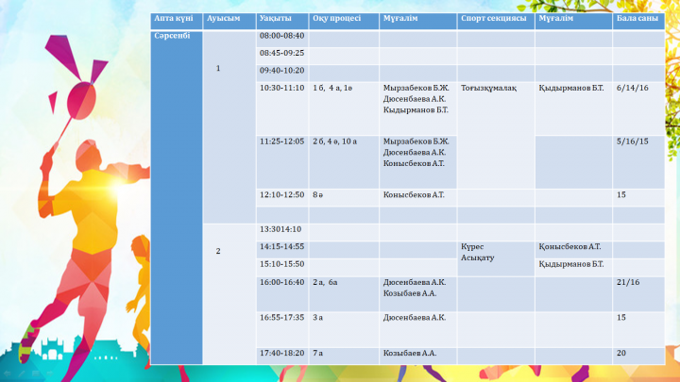Click the 13:3014:10 time cell

coord(282,233)
